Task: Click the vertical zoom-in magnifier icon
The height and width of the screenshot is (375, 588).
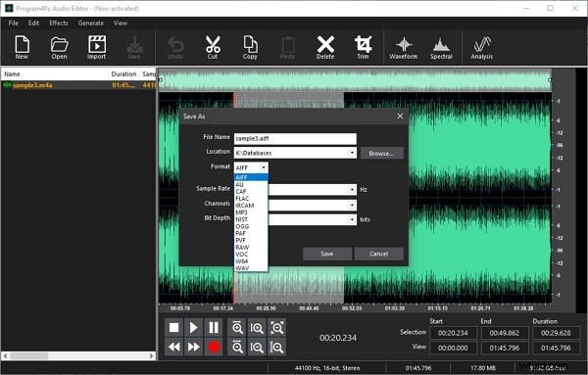Action: (257, 328)
